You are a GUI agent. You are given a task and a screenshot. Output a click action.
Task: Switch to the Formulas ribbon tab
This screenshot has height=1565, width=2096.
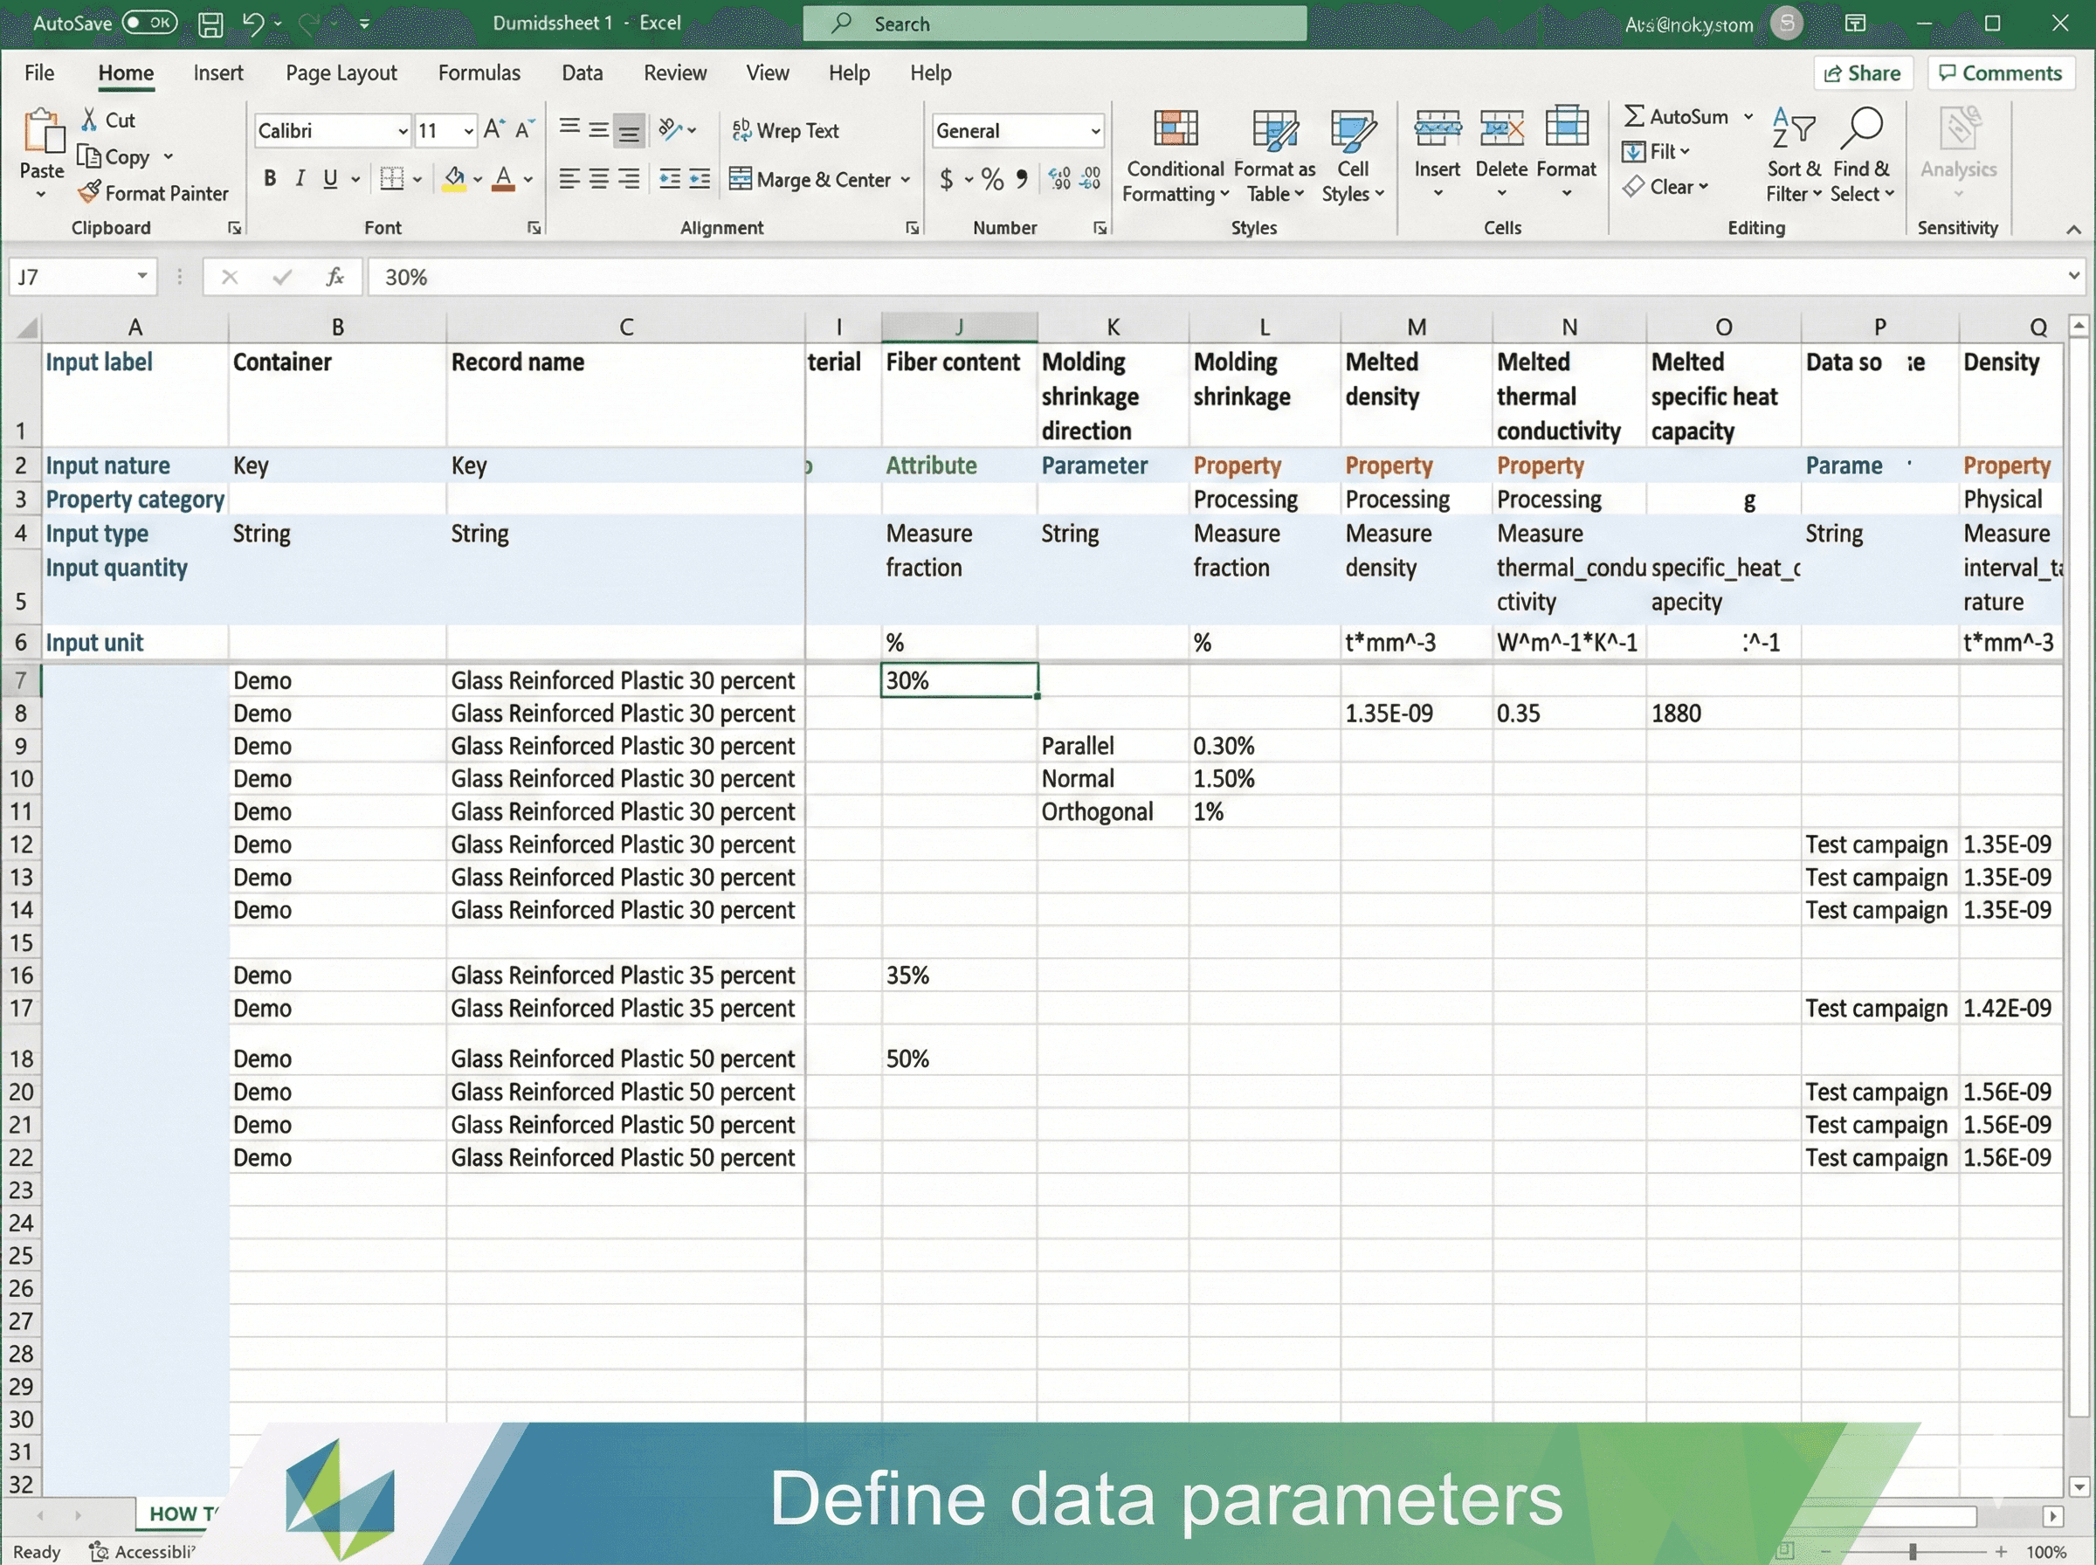coord(479,73)
